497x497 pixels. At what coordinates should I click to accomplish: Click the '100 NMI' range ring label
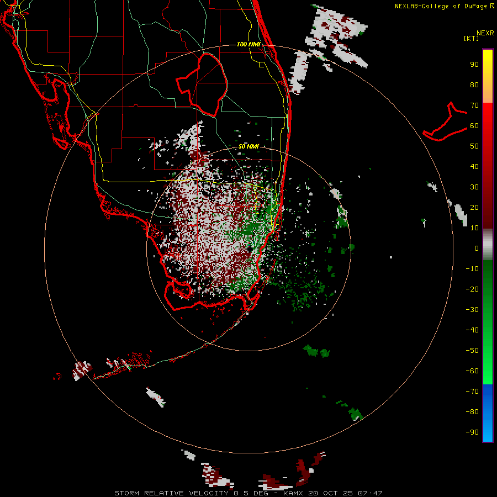(249, 44)
